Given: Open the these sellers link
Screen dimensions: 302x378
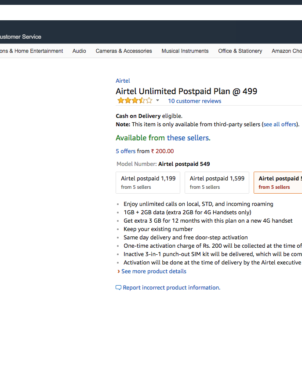Looking at the screenshot, I should pos(188,138).
